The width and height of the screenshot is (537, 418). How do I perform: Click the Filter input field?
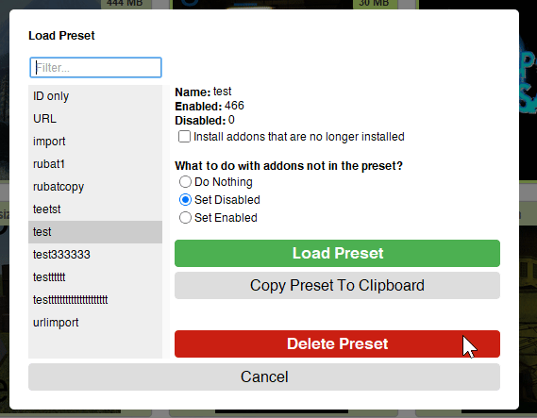pos(95,67)
